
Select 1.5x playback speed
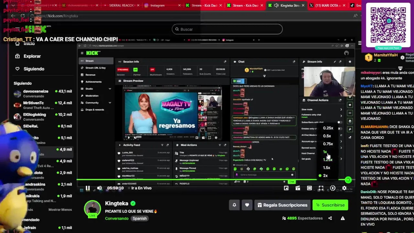tap(327, 168)
